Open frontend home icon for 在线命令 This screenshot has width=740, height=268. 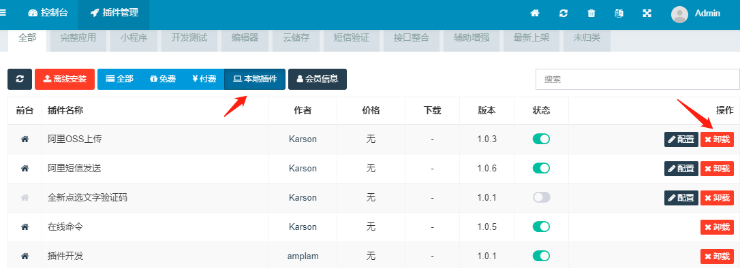pos(25,227)
